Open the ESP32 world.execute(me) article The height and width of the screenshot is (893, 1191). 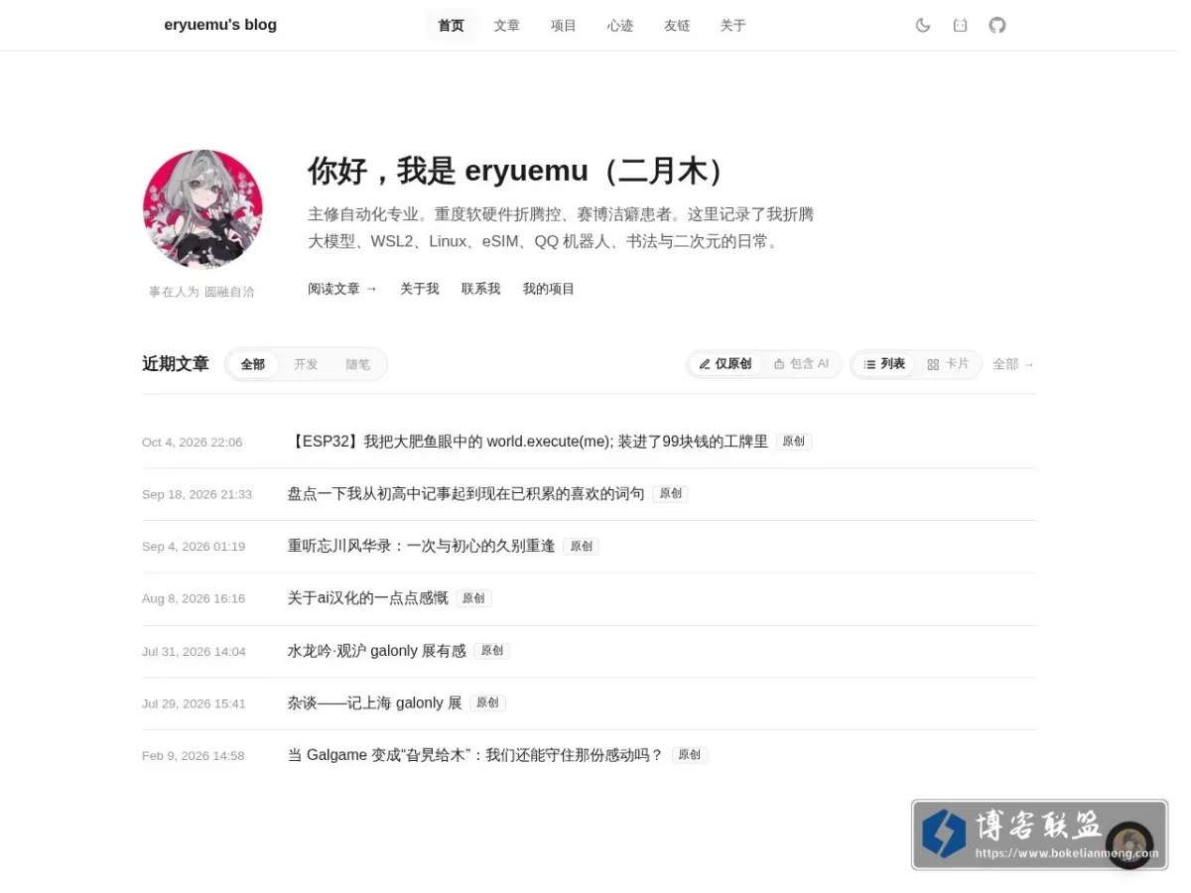point(528,442)
